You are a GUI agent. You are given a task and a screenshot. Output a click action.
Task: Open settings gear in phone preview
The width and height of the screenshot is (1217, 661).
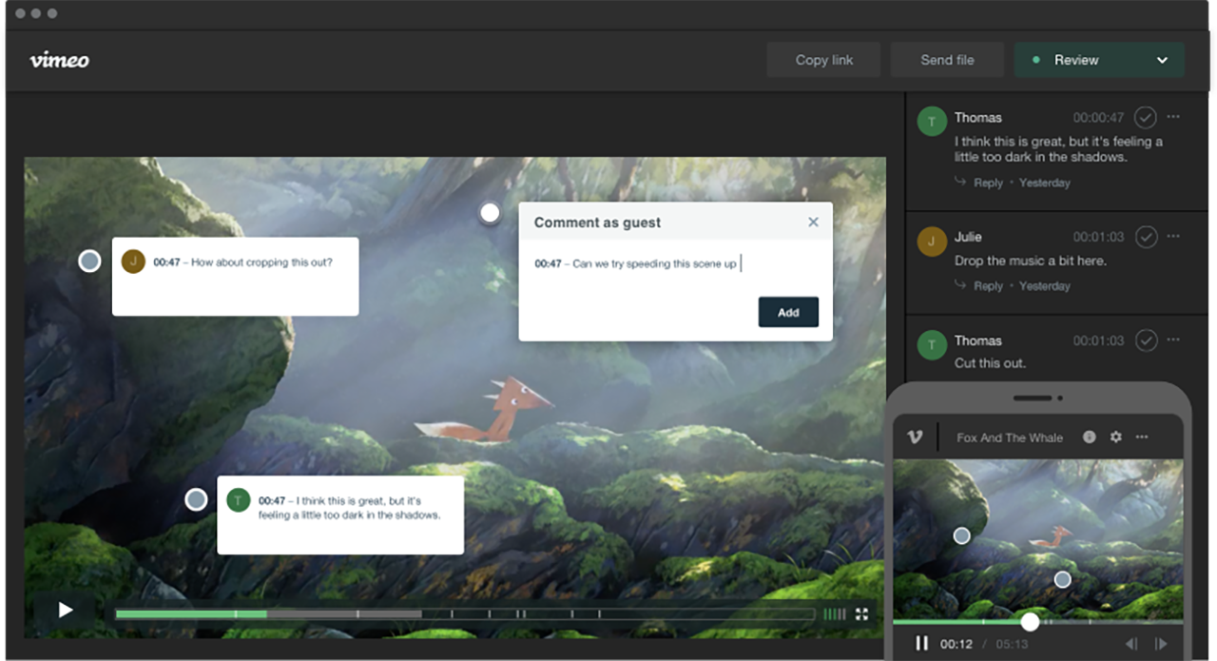click(1116, 437)
